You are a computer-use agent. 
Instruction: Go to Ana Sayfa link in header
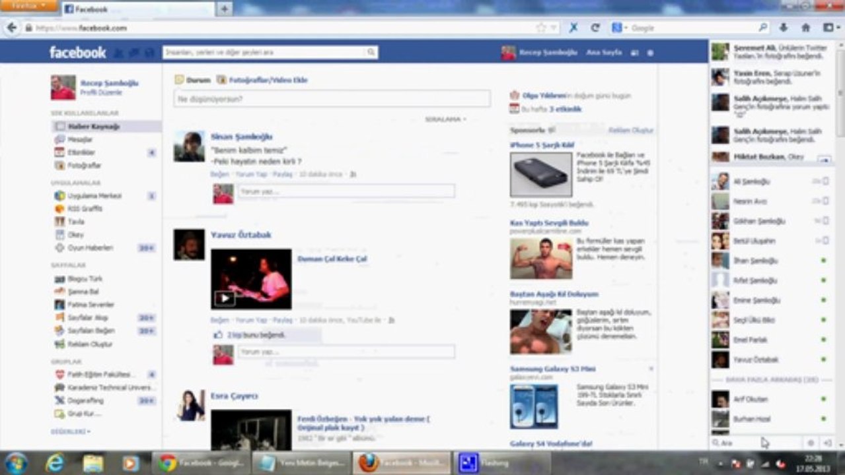click(x=604, y=52)
